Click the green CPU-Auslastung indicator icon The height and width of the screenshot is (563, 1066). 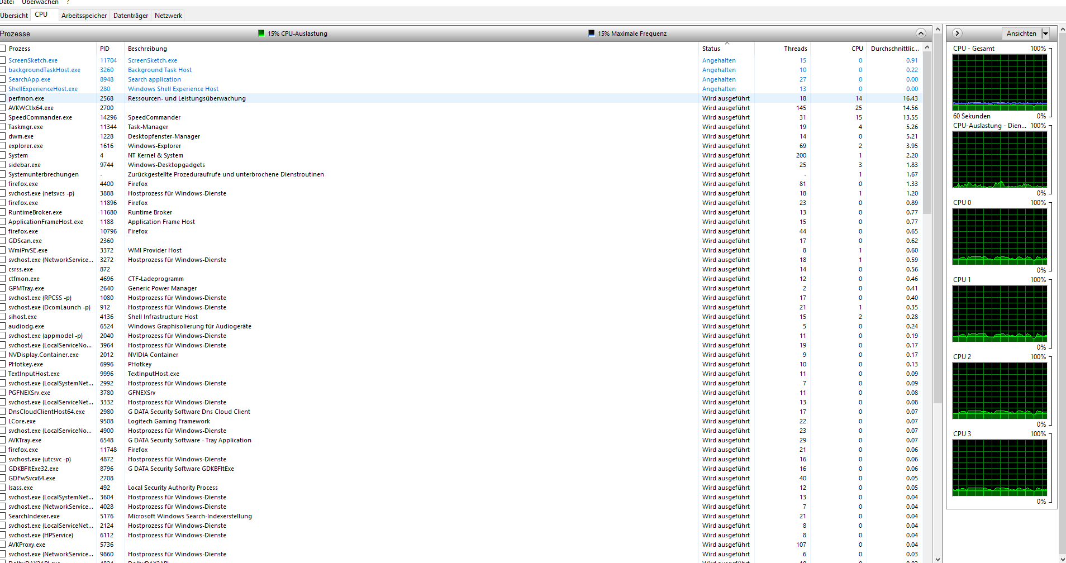pos(260,33)
